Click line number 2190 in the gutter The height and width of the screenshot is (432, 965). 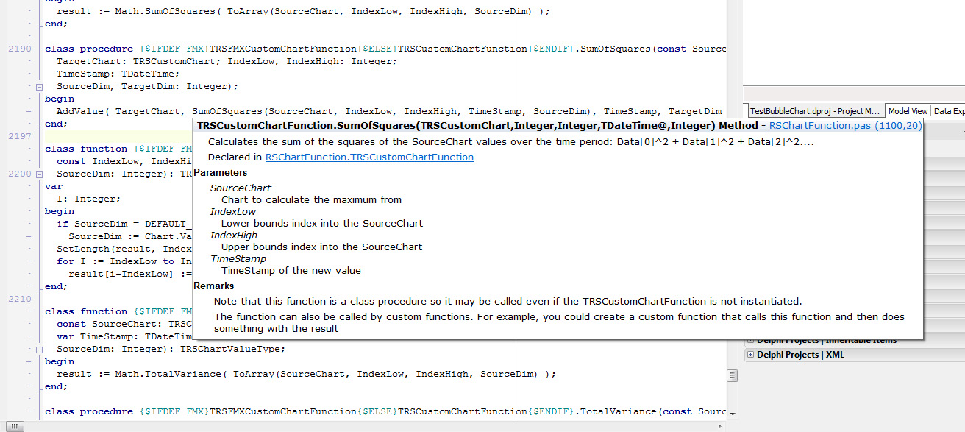(19, 49)
